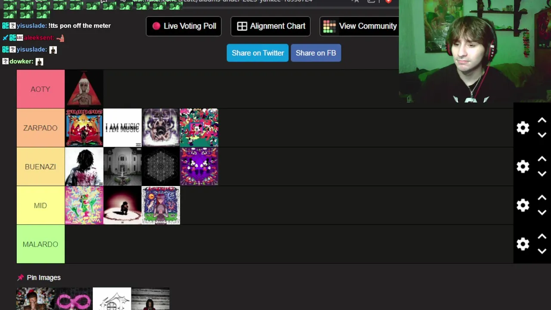This screenshot has width=551, height=310.
Task: Select the gray mask album in ZARPADO
Action: (161, 128)
